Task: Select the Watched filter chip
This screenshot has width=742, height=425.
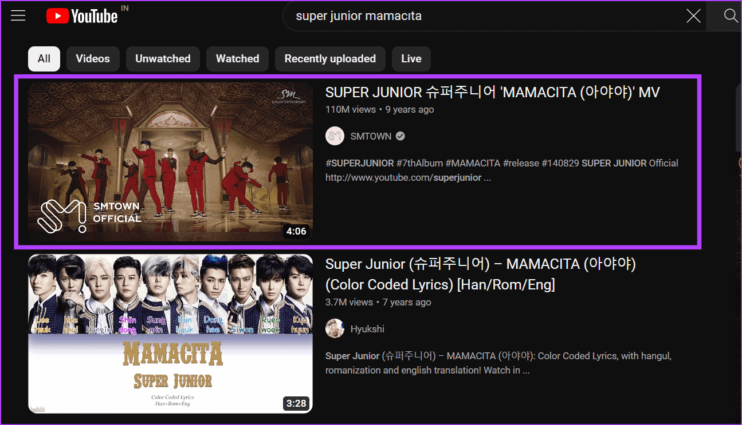Action: coord(237,59)
